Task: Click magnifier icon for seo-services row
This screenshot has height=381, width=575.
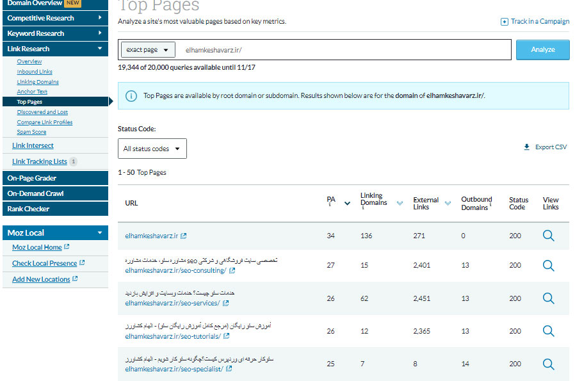Action: (x=548, y=298)
